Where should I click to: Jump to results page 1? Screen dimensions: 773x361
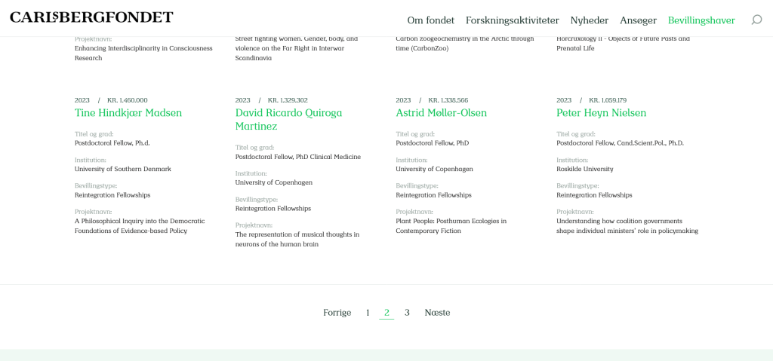[368, 313]
